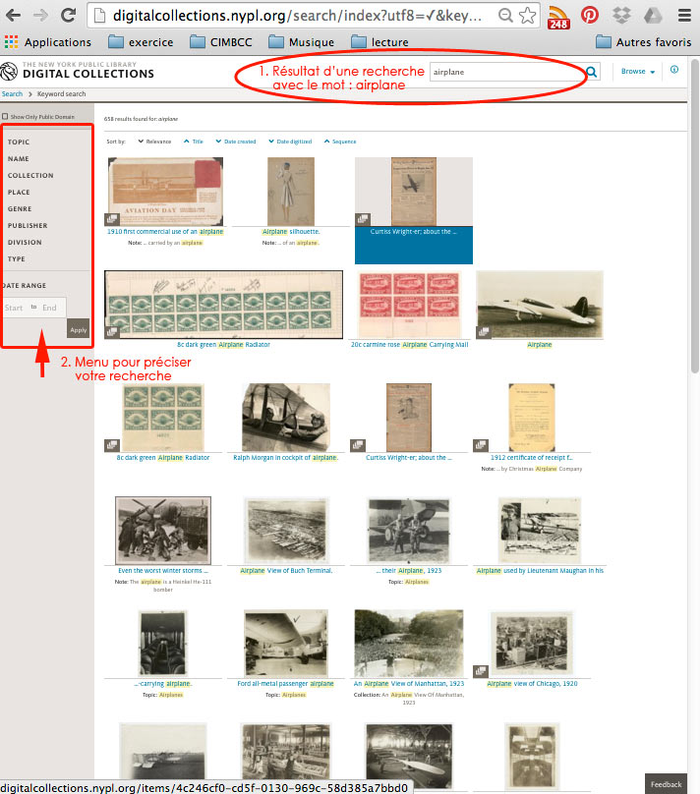The width and height of the screenshot is (700, 794).
Task: Open the Browse dropdown menu
Action: pos(637,72)
